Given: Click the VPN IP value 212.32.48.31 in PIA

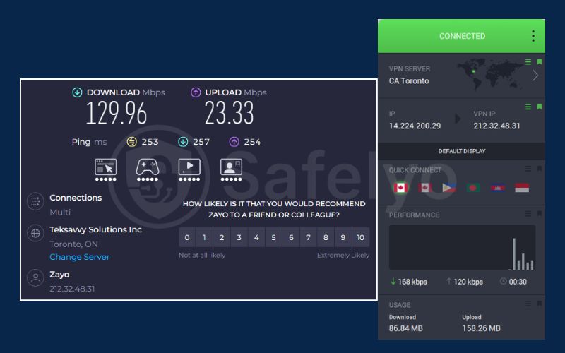Looking at the screenshot, I should [x=497, y=126].
